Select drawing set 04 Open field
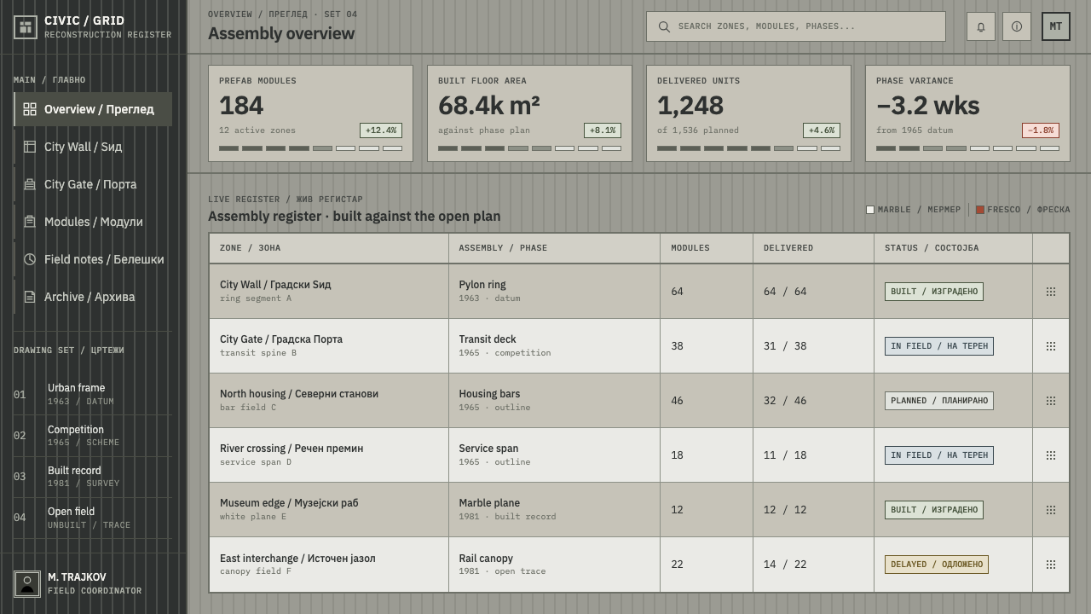This screenshot has width=1091, height=614. [93, 517]
